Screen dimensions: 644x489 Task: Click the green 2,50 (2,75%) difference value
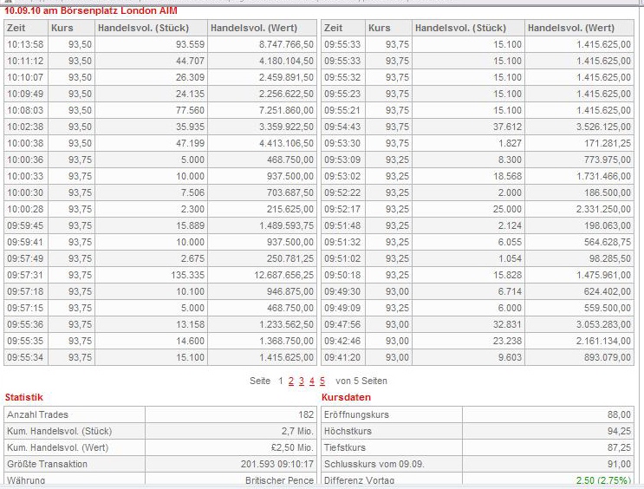click(603, 480)
